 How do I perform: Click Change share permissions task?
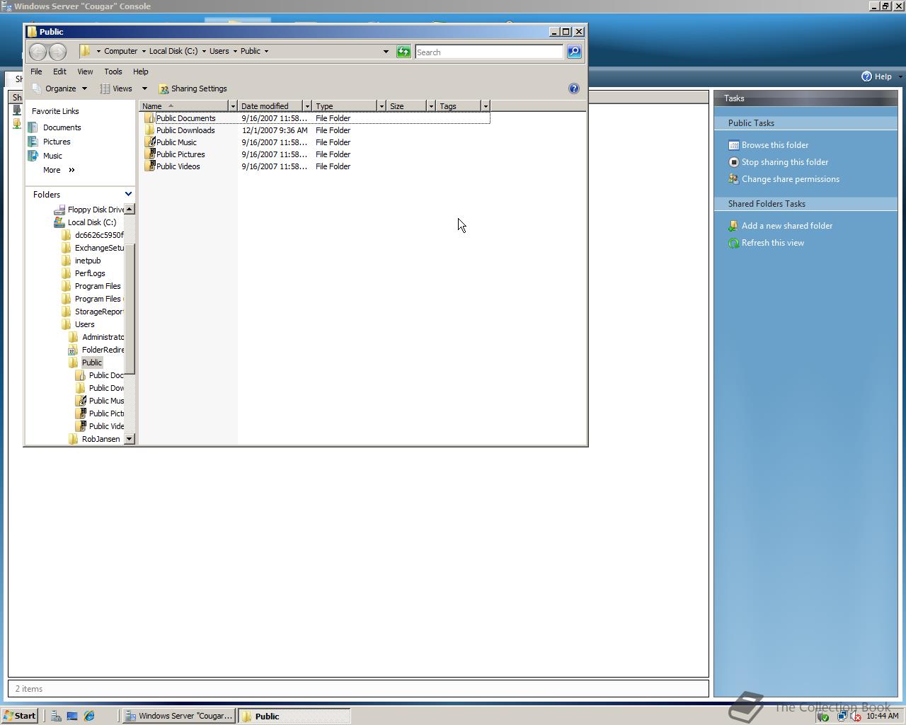pyautogui.click(x=790, y=179)
